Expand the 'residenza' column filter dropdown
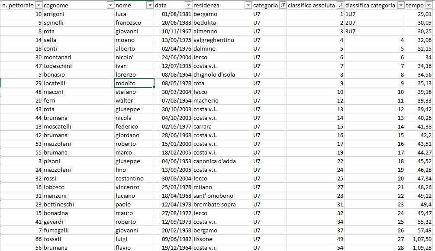Viewport: 435px width, 251px height. point(248,5)
